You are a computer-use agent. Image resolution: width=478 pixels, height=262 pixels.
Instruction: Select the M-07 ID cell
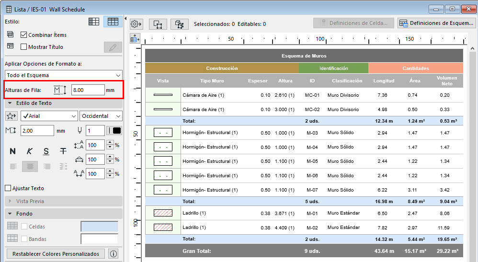coord(312,190)
